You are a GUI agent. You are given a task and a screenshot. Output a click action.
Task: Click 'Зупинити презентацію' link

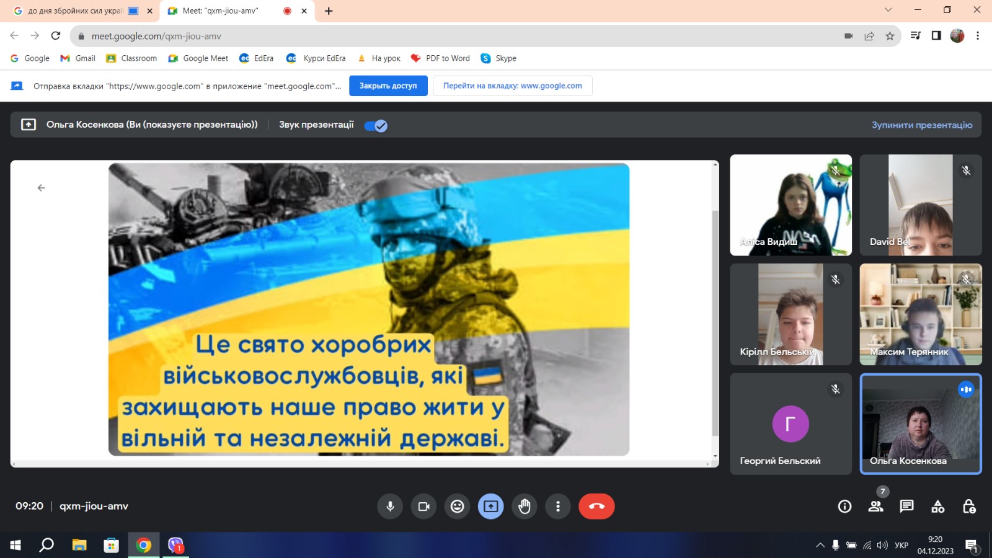tap(921, 125)
